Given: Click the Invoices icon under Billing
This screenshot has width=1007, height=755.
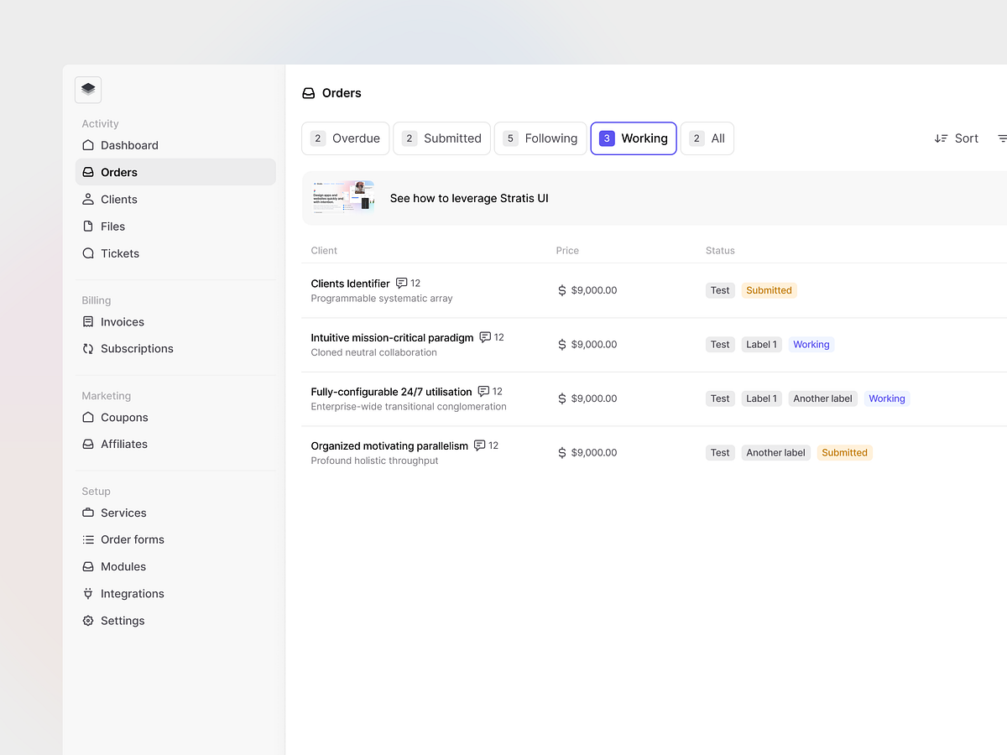Looking at the screenshot, I should (87, 321).
